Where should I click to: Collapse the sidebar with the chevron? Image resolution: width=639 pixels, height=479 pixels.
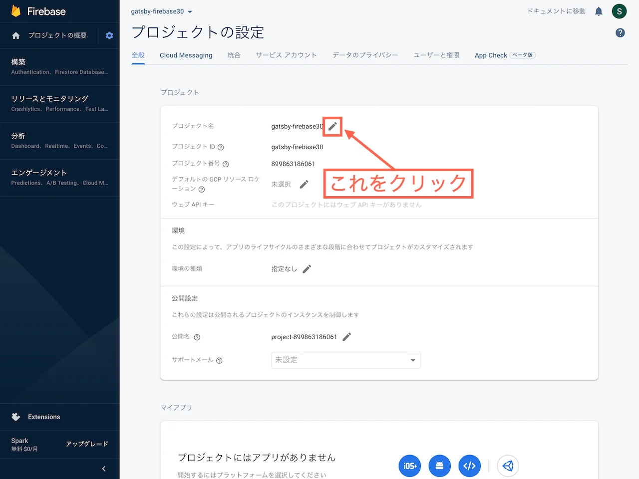point(103,469)
